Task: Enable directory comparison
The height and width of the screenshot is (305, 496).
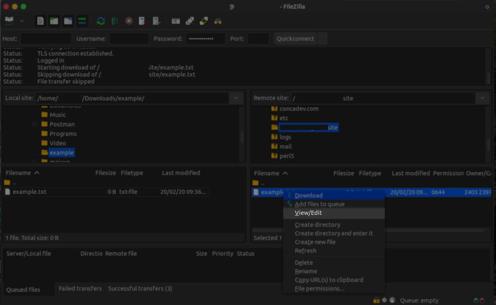Action: coord(189,20)
